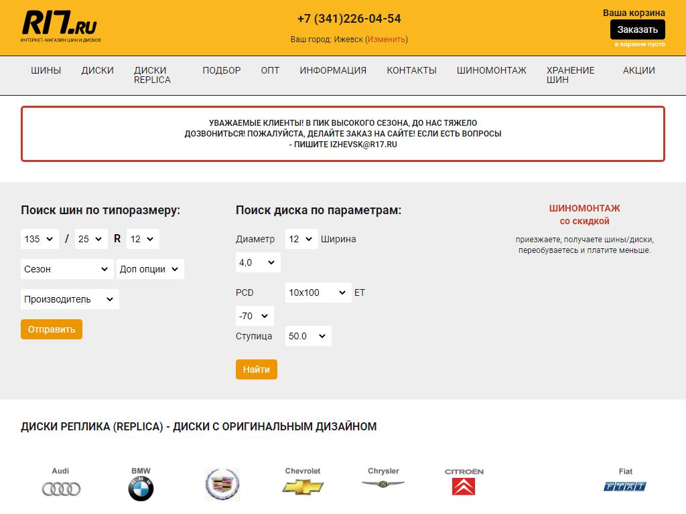686x514 pixels.
Task: Open the PCD dropdown showing 10x100
Action: (318, 292)
